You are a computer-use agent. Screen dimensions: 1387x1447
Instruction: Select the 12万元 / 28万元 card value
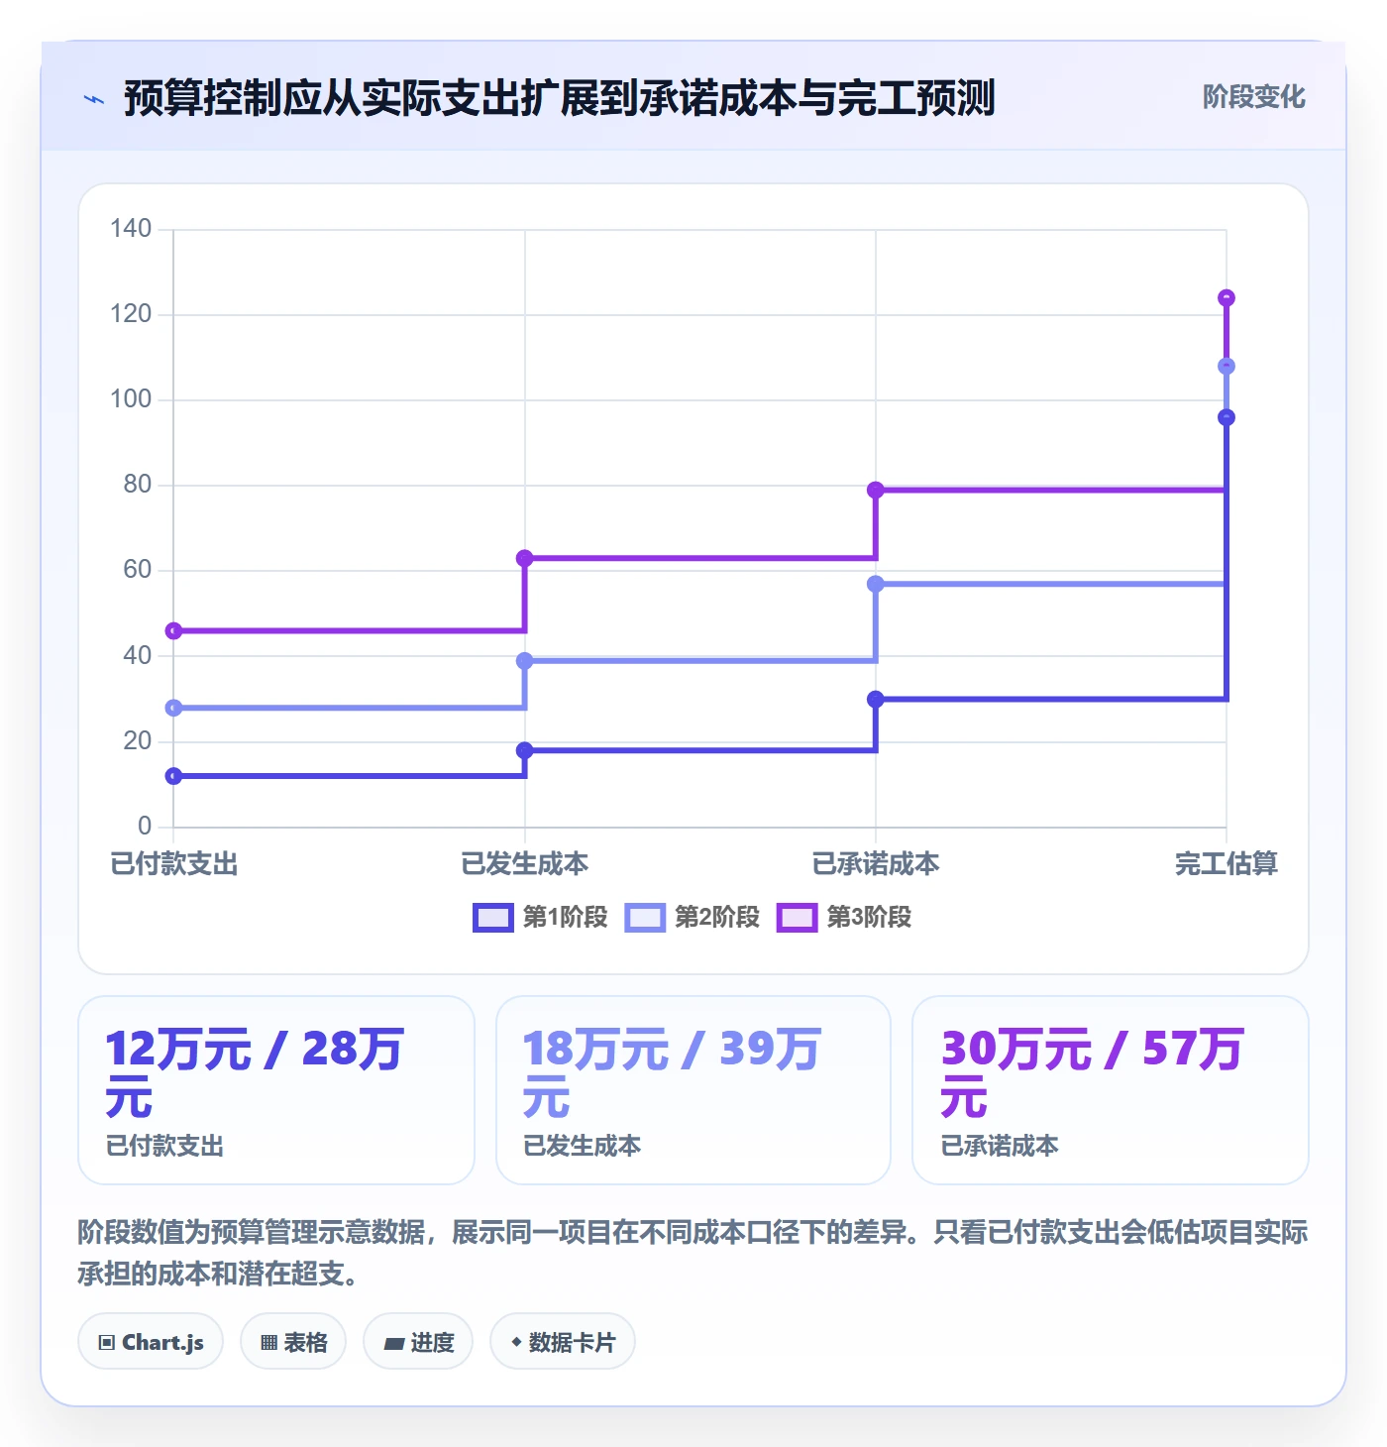tap(255, 1073)
